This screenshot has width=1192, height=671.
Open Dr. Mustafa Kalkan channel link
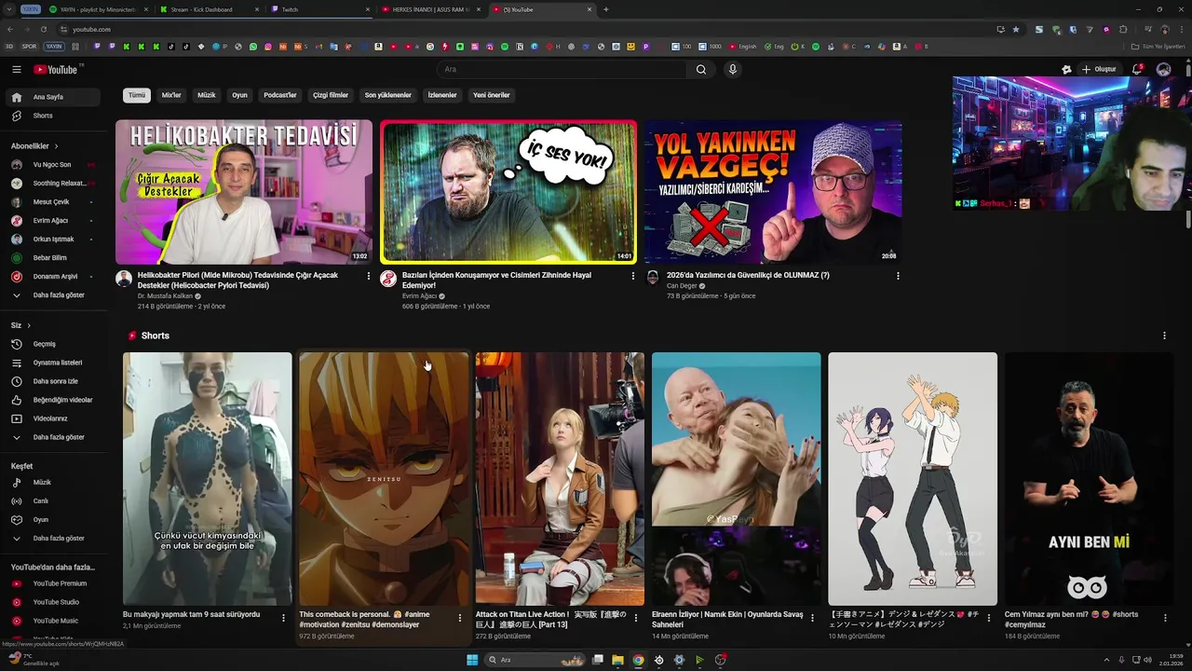pos(166,295)
